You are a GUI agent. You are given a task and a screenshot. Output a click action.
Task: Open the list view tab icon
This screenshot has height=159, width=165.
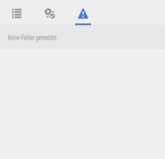pos(17,13)
